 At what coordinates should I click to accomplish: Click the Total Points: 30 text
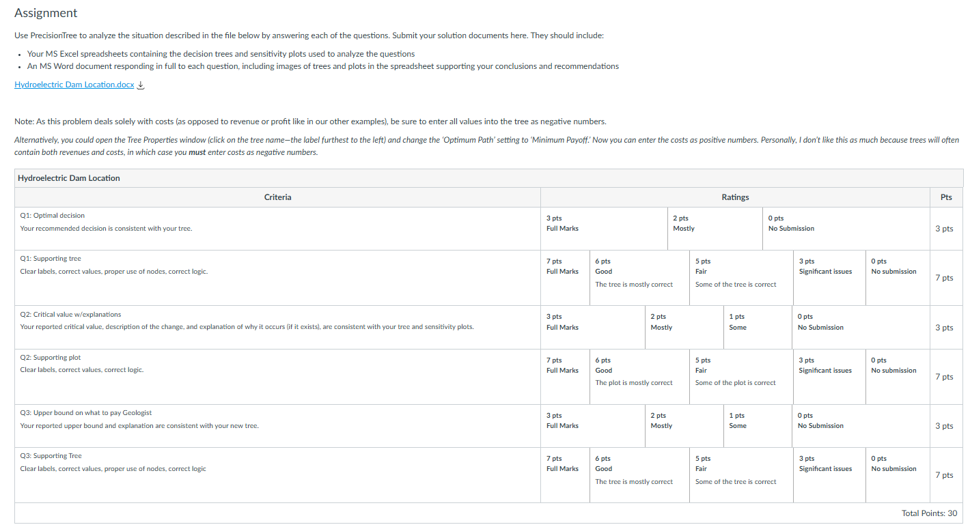point(929,513)
